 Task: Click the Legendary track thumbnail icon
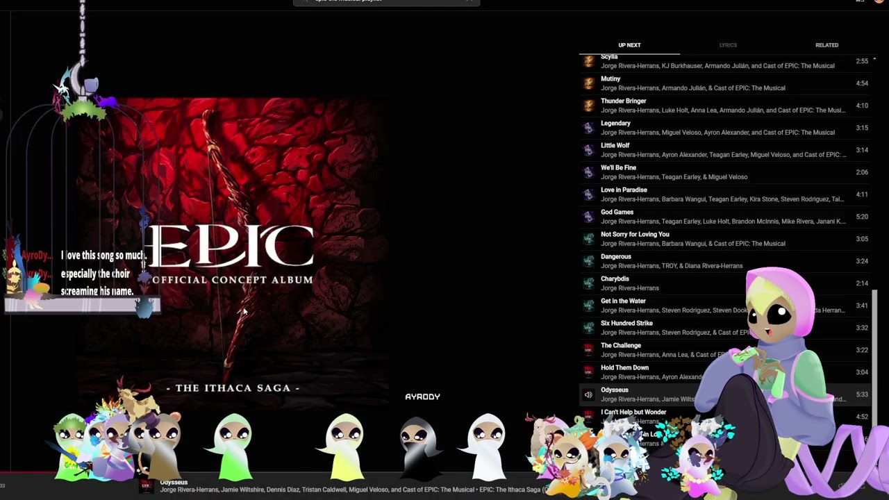(588, 128)
